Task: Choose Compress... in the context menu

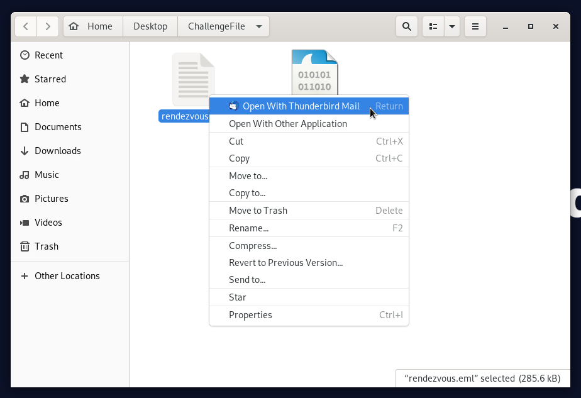Action: pyautogui.click(x=253, y=246)
